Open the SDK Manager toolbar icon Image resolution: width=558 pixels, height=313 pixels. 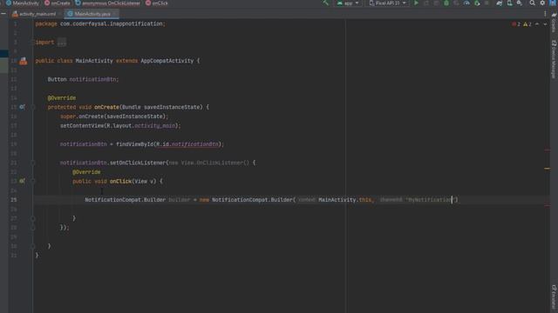(x=520, y=3)
